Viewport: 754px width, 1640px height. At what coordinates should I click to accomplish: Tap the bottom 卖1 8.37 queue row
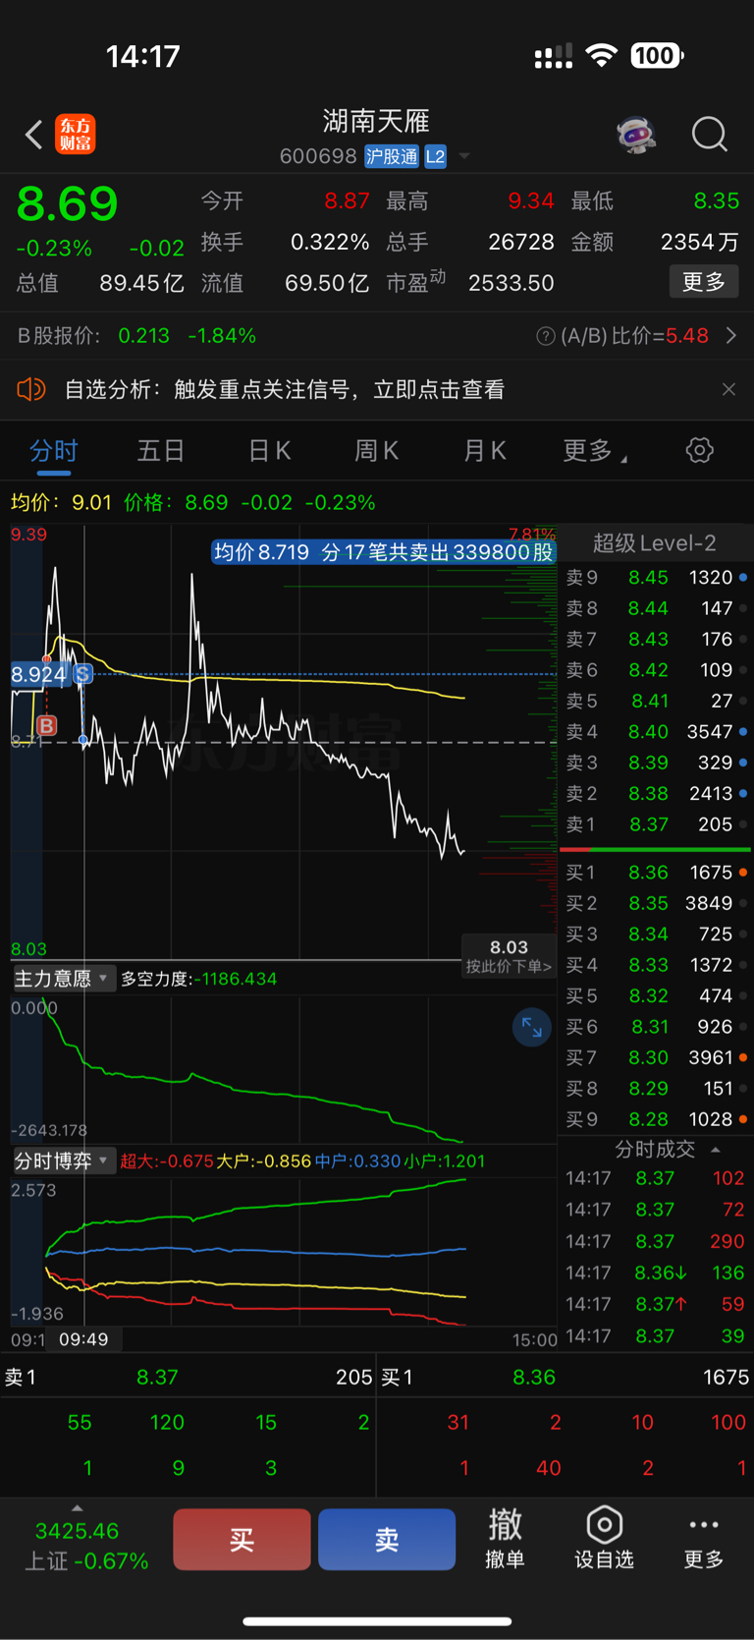(x=188, y=1378)
